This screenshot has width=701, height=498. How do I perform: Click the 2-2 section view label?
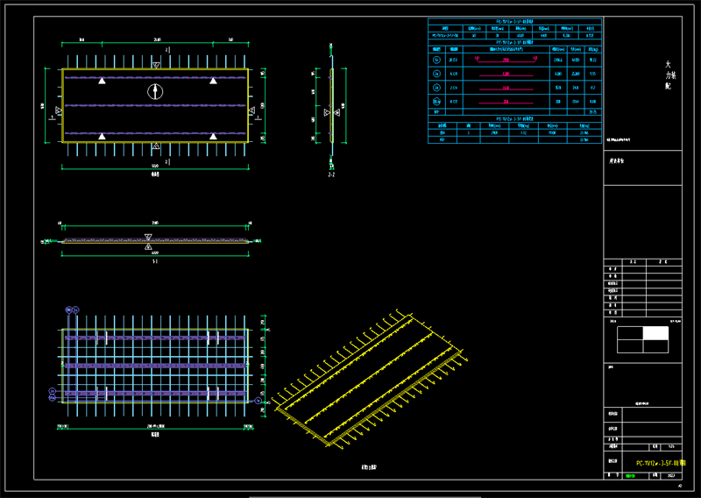[331, 174]
